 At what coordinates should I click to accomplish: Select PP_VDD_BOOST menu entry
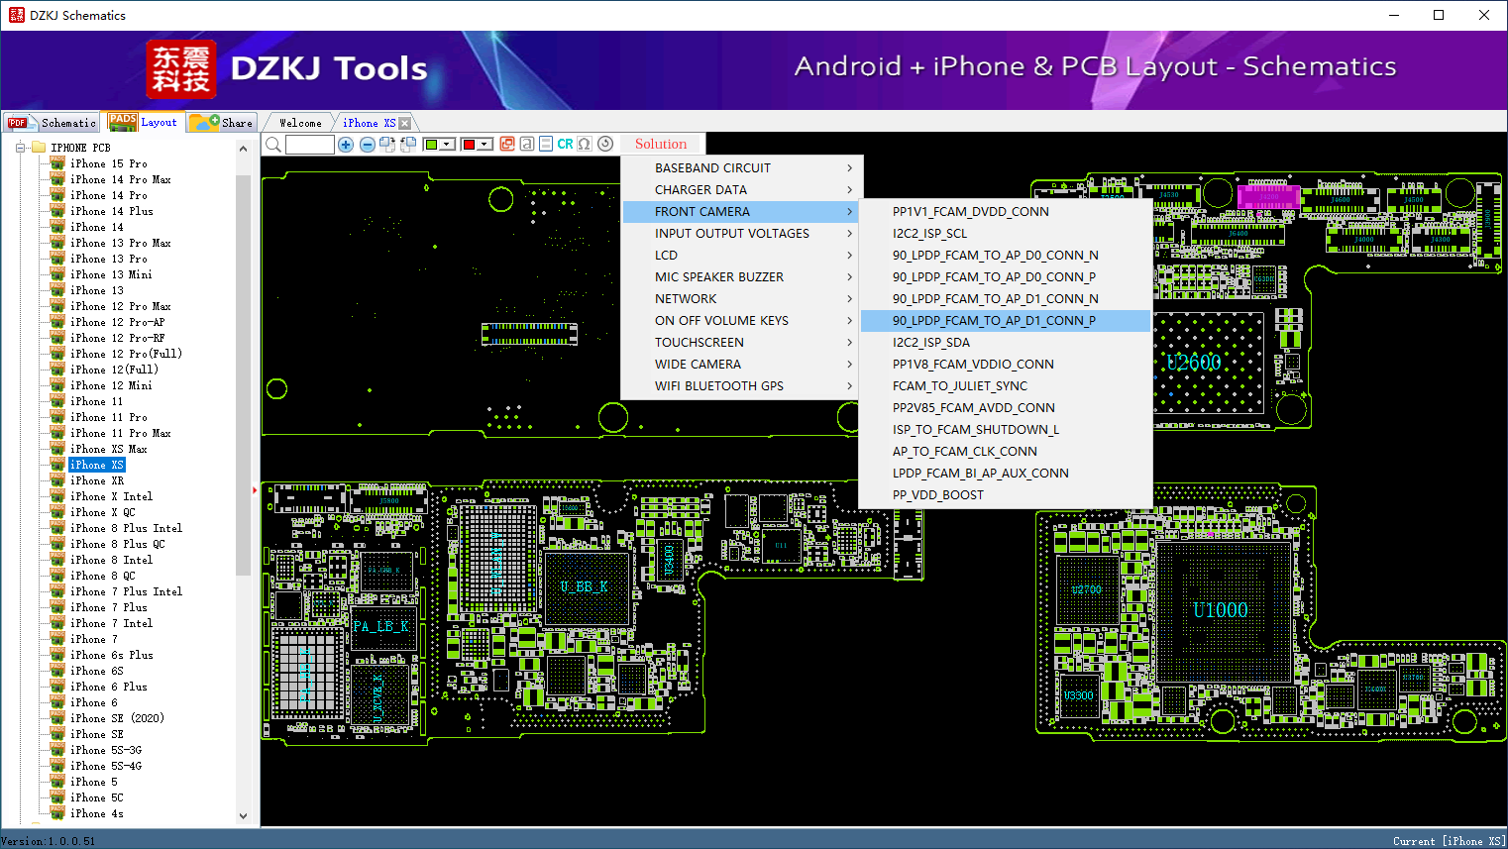click(1006, 495)
